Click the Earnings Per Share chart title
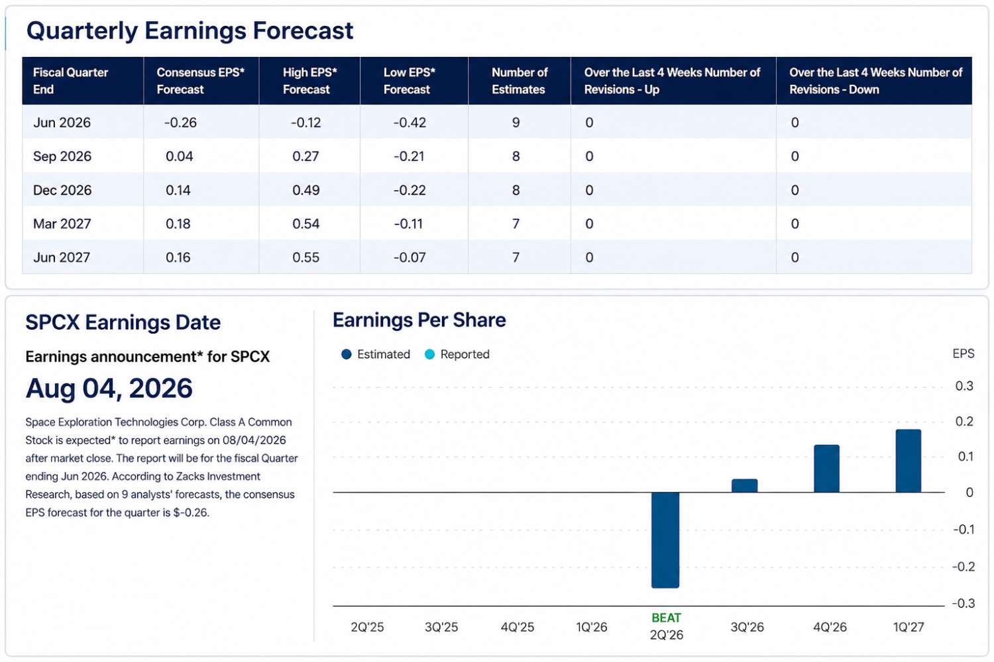The height and width of the screenshot is (662, 994). (x=419, y=320)
